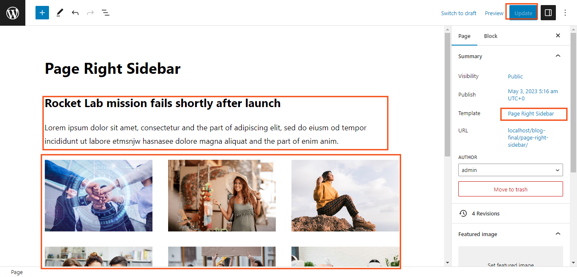Close the settings sidebar with X
The height and width of the screenshot is (277, 577).
(558, 36)
